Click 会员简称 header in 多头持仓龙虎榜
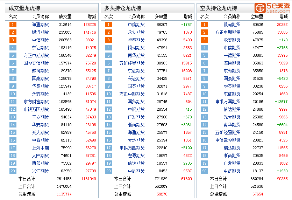The image size is (292, 200). coord(136,16)
